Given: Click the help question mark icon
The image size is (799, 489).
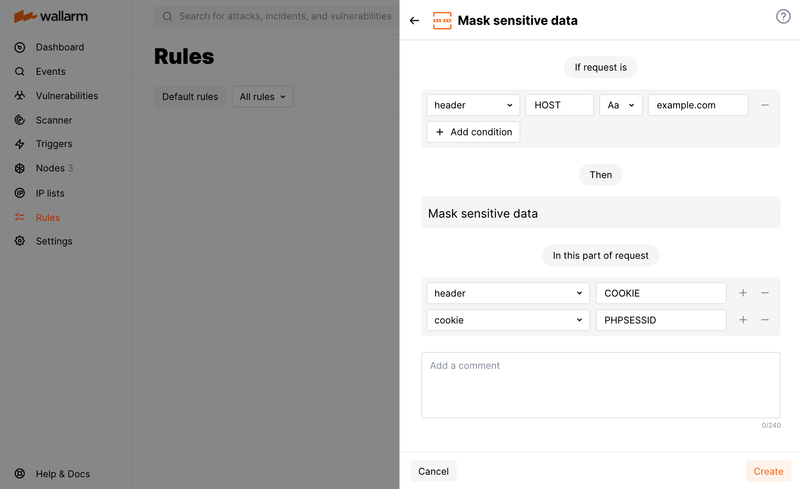Looking at the screenshot, I should click(783, 16).
